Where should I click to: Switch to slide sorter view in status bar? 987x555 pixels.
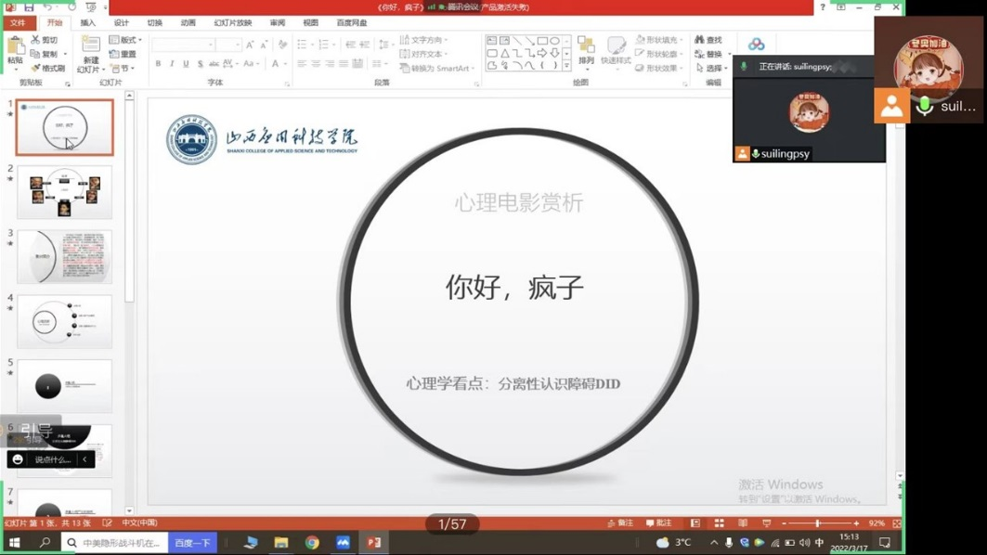tap(719, 523)
